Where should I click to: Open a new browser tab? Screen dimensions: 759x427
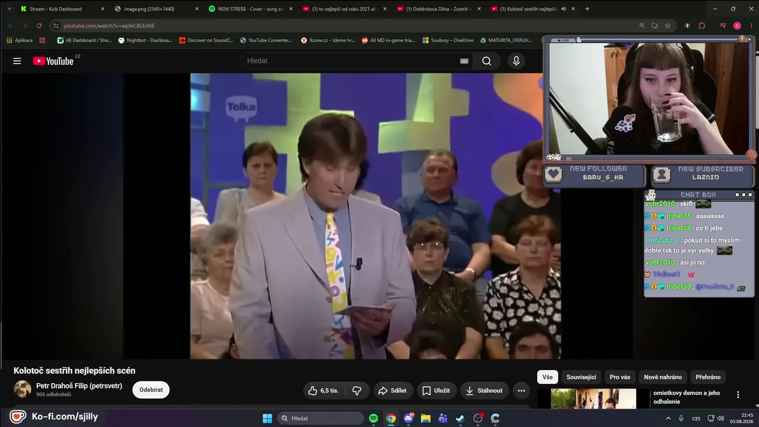pos(588,9)
